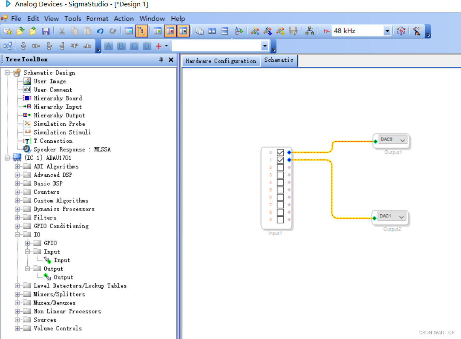Viewport: 461px width, 339px height.
Task: Open a project with the folder icon
Action: 20,31
